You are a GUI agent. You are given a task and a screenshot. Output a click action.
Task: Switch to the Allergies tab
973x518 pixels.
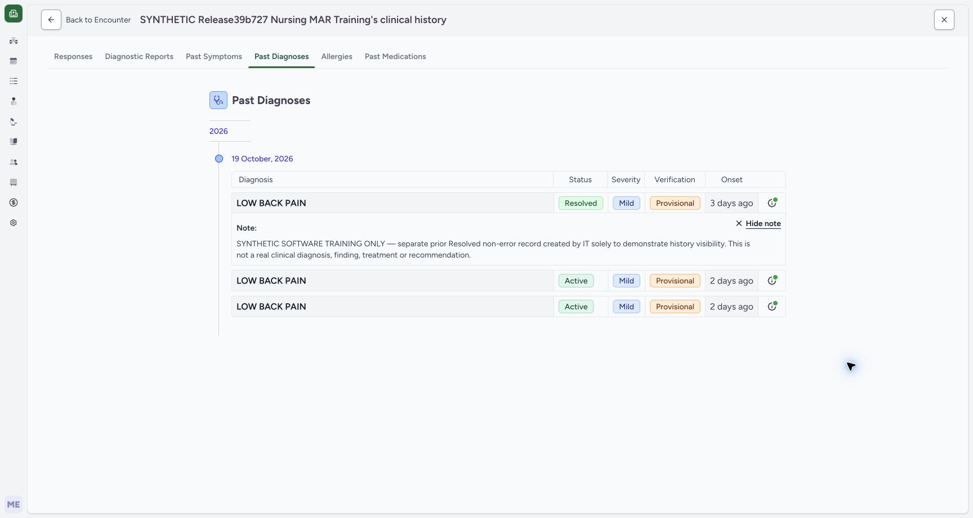pyautogui.click(x=337, y=56)
